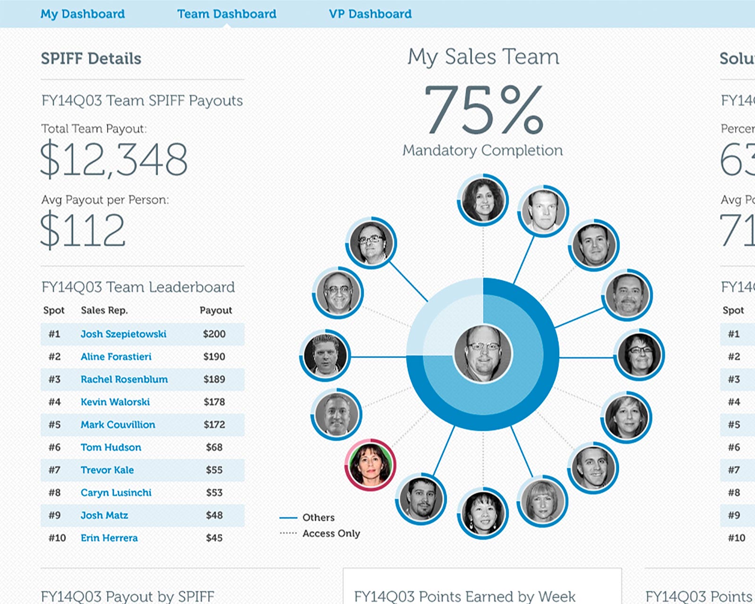Image resolution: width=755 pixels, height=604 pixels.
Task: Click the $200 payout cell
Action: tap(214, 334)
